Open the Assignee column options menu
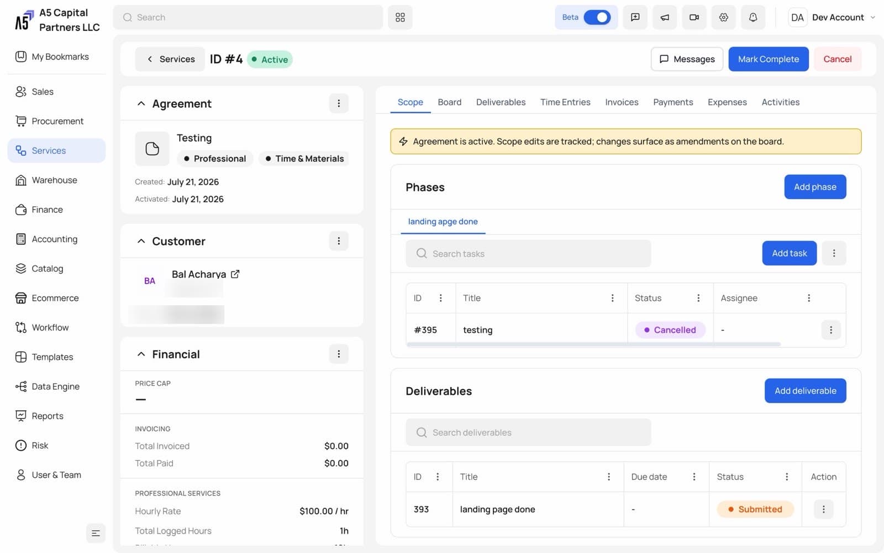Viewport: 884px width, 553px height. coord(808,298)
